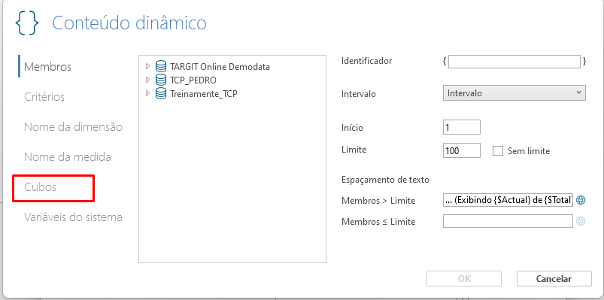Click the Limite value field
This screenshot has height=300, width=604.
point(462,150)
